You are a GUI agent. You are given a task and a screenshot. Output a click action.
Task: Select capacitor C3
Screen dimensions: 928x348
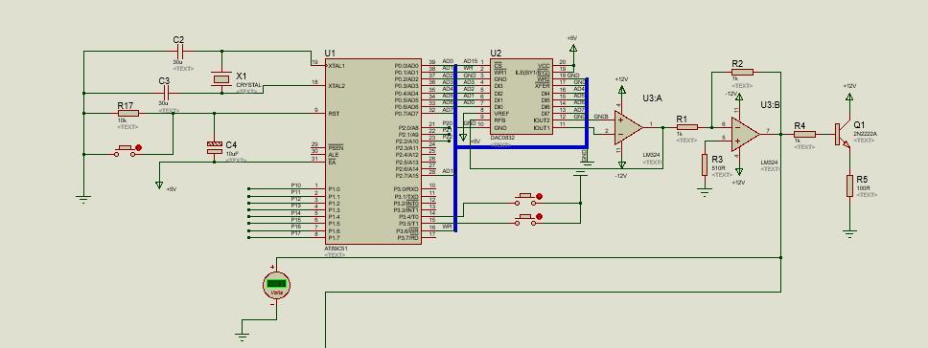coord(165,93)
